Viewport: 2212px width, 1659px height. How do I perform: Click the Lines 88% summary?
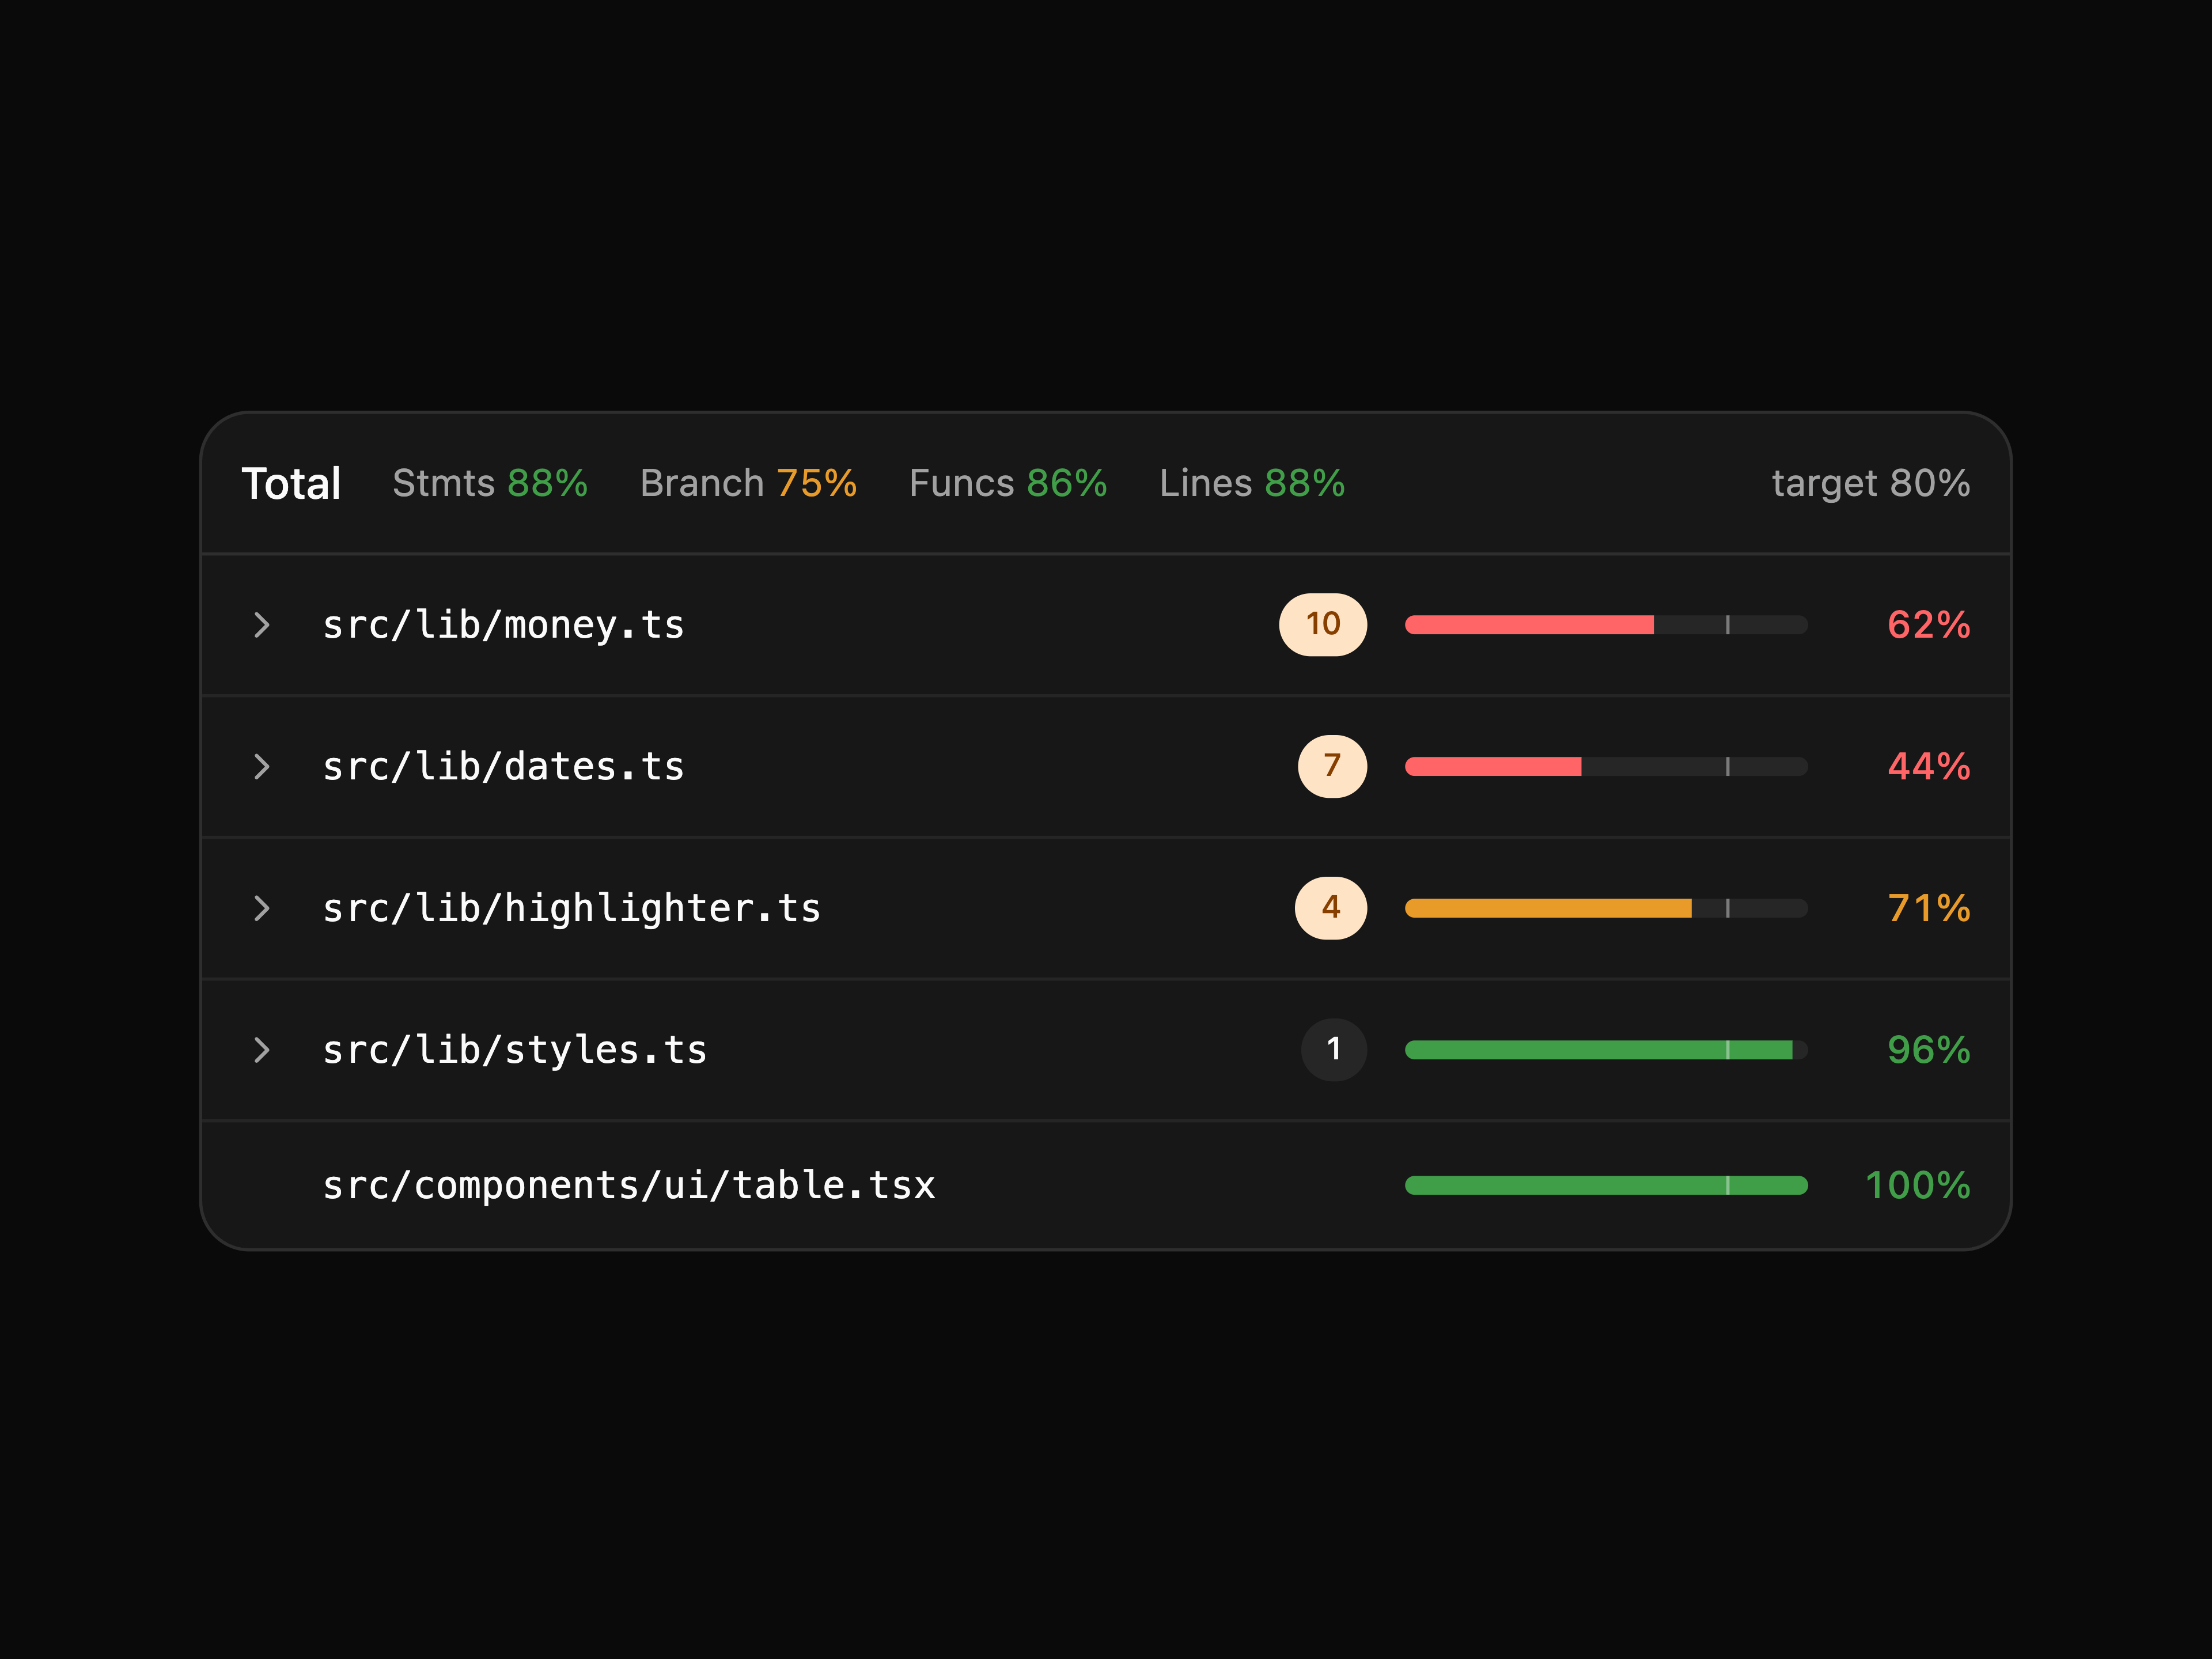pos(1252,484)
